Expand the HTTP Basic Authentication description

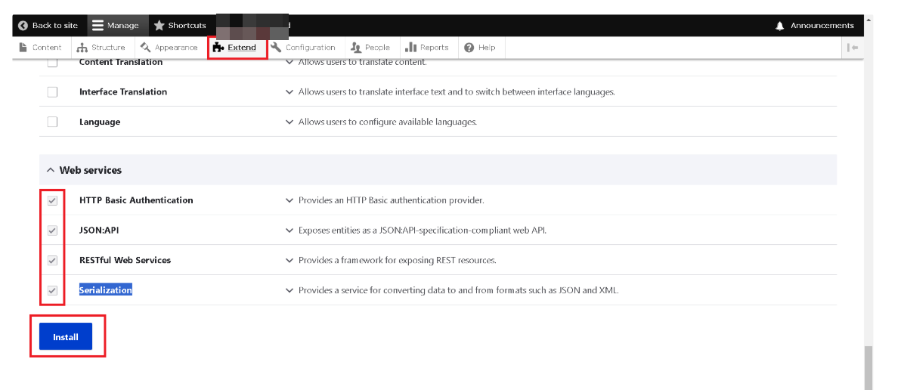click(x=289, y=201)
